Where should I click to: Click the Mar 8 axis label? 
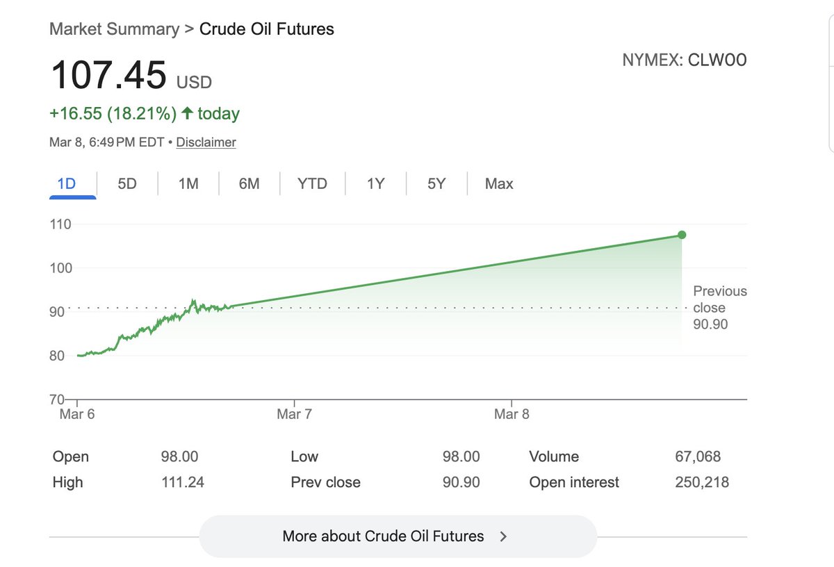(x=512, y=414)
